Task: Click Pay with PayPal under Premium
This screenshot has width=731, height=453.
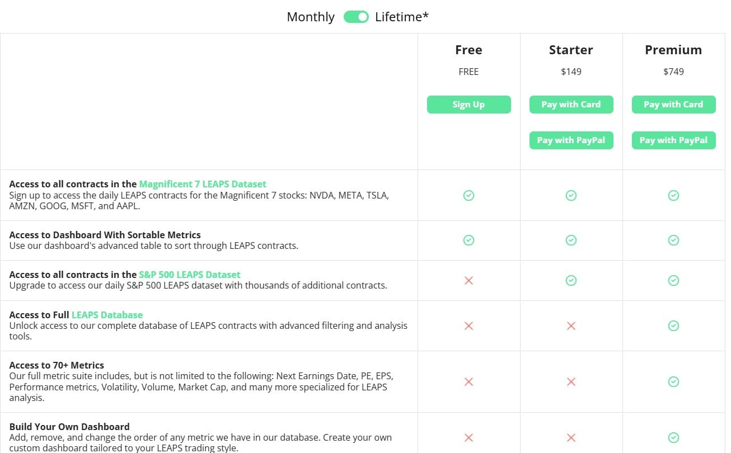Action: [673, 140]
